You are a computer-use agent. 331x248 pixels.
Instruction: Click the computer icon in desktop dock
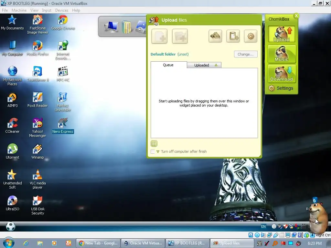(112, 27)
